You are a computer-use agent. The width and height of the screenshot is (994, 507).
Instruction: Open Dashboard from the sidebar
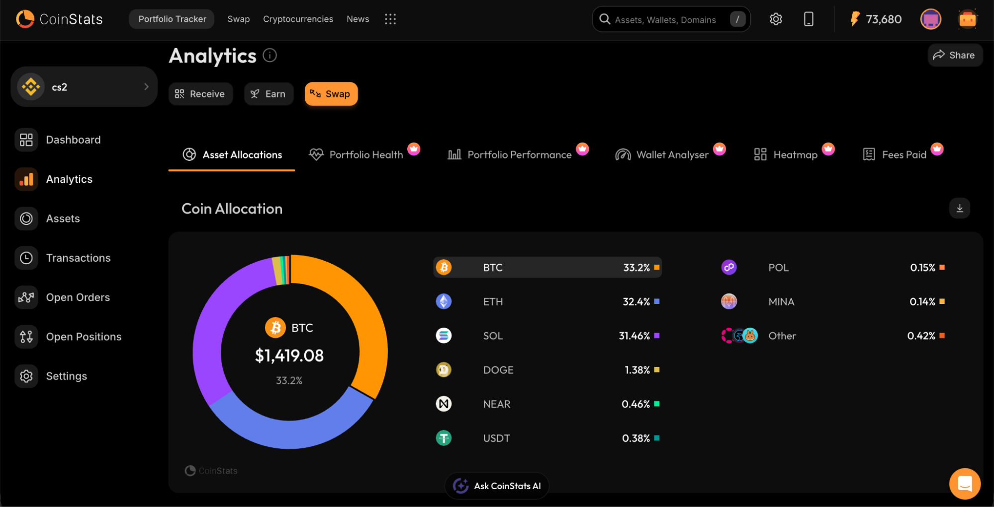(x=73, y=140)
